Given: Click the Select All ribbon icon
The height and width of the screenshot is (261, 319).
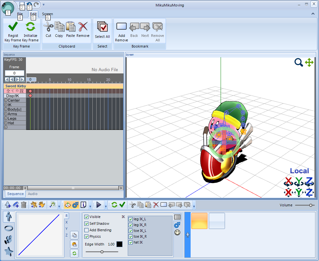Looking at the screenshot, I should click(102, 30).
